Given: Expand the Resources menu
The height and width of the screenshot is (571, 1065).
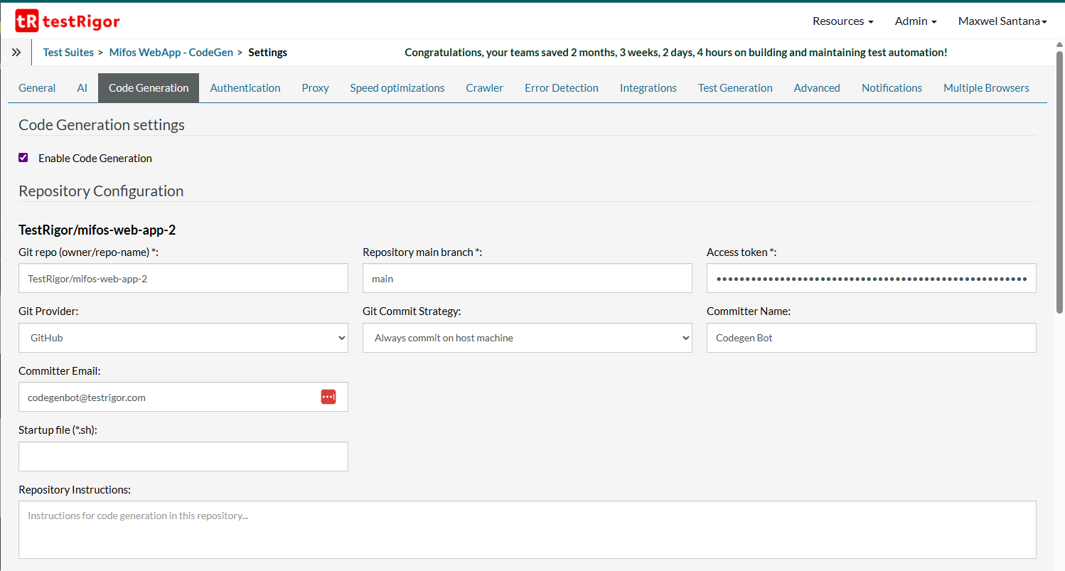Looking at the screenshot, I should pyautogui.click(x=842, y=21).
